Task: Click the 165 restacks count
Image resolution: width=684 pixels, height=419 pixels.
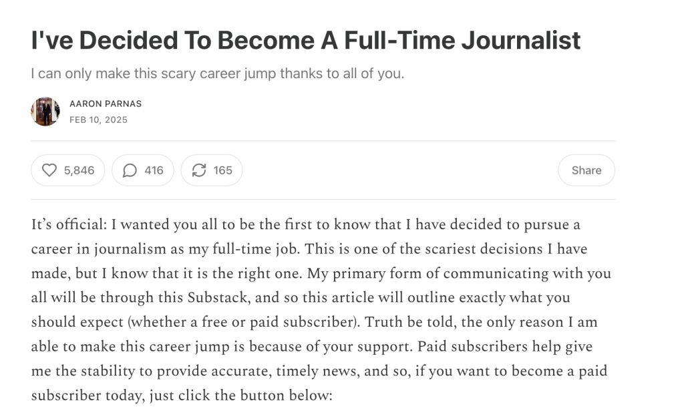Action: point(223,170)
